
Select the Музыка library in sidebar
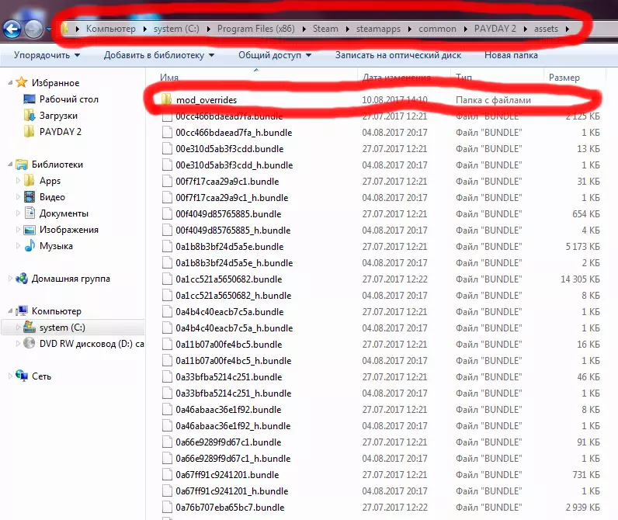pos(56,246)
